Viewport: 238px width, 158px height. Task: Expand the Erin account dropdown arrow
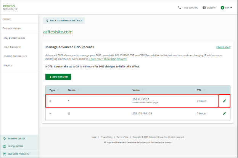(231, 8)
